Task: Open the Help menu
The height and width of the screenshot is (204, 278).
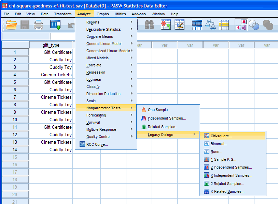Action: [175, 14]
